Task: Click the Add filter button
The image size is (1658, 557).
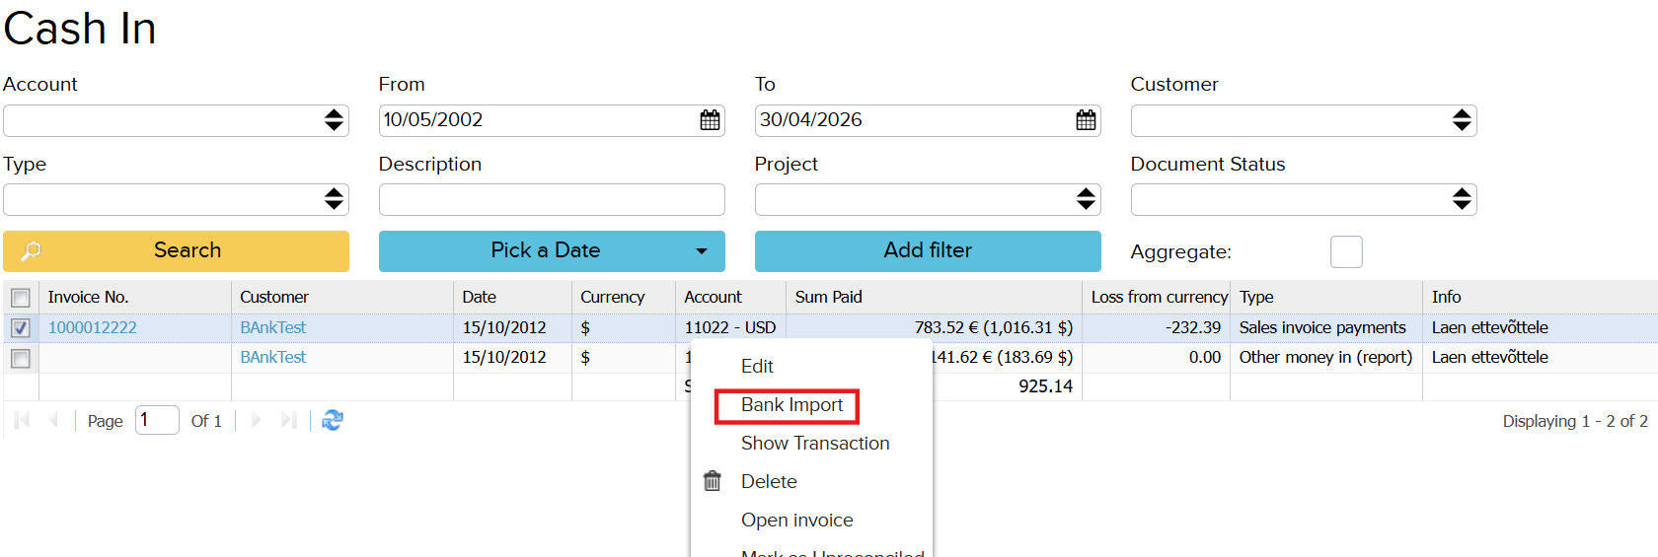Action: tap(927, 251)
